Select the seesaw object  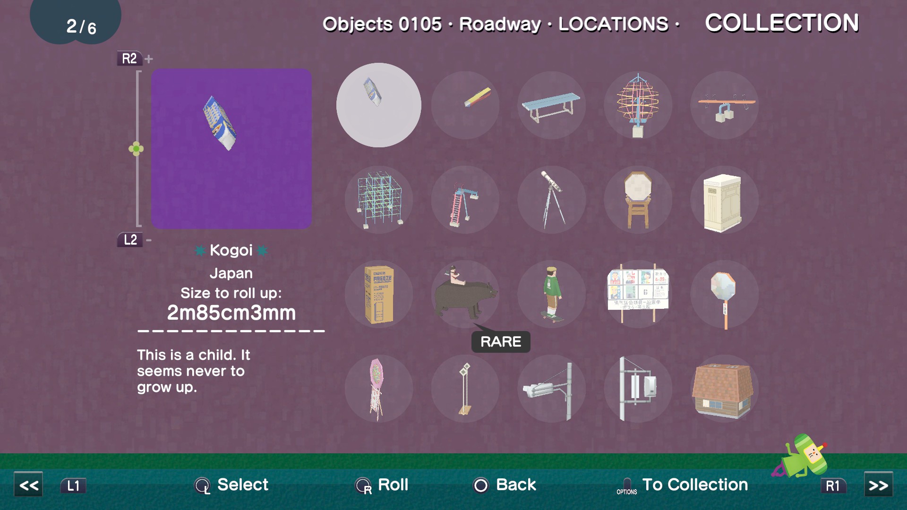pyautogui.click(x=724, y=105)
